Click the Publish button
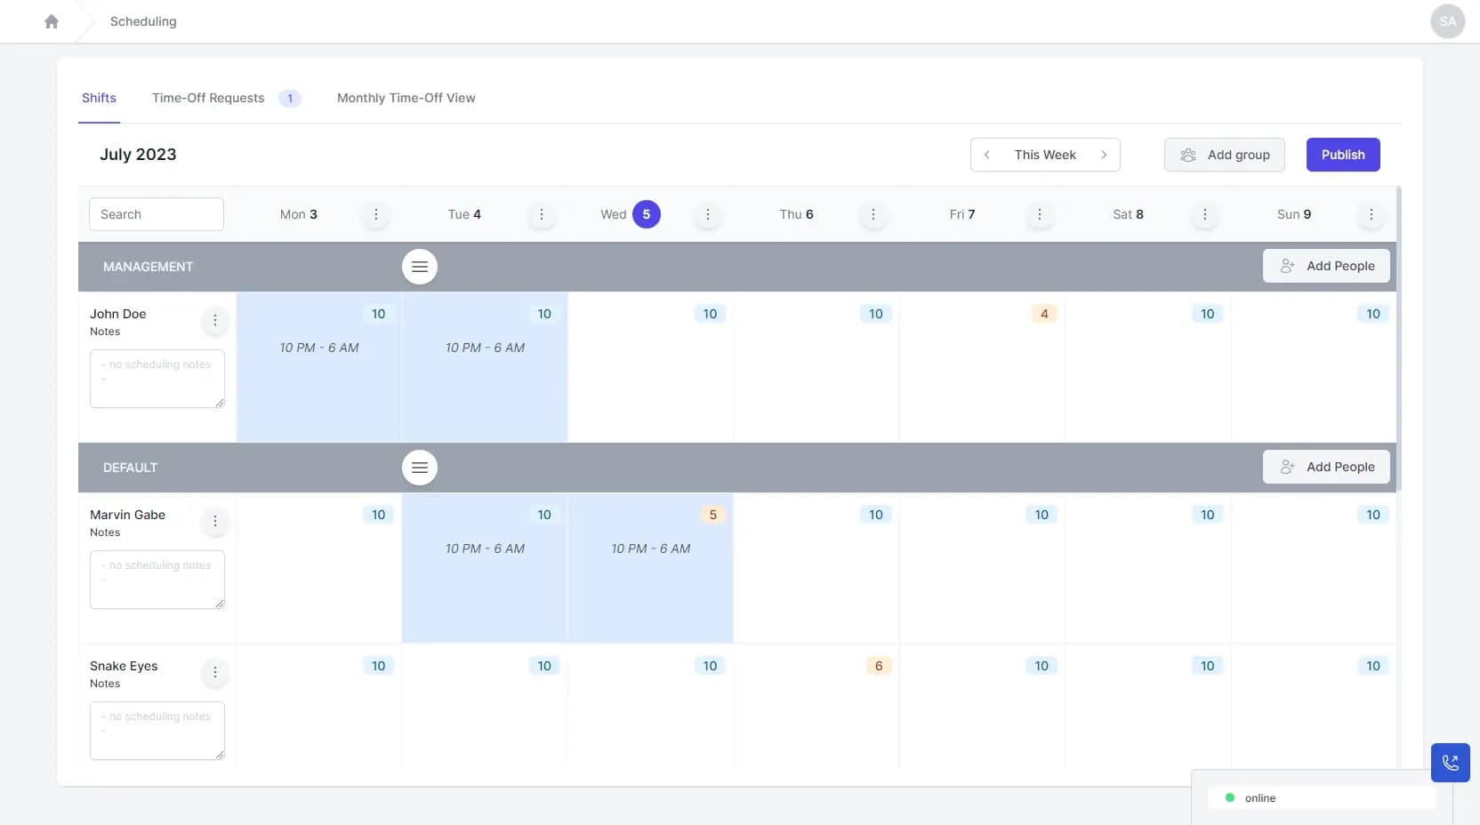The width and height of the screenshot is (1480, 825). (1342, 154)
